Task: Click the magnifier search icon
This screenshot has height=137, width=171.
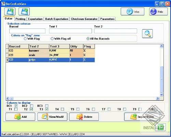Action: coord(147,34)
